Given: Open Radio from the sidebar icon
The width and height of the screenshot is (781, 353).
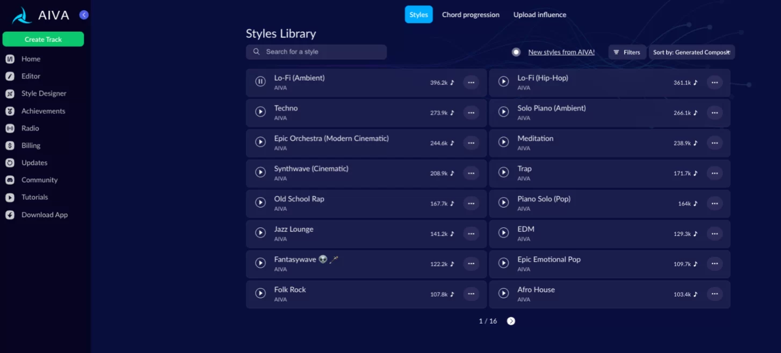Looking at the screenshot, I should [10, 128].
